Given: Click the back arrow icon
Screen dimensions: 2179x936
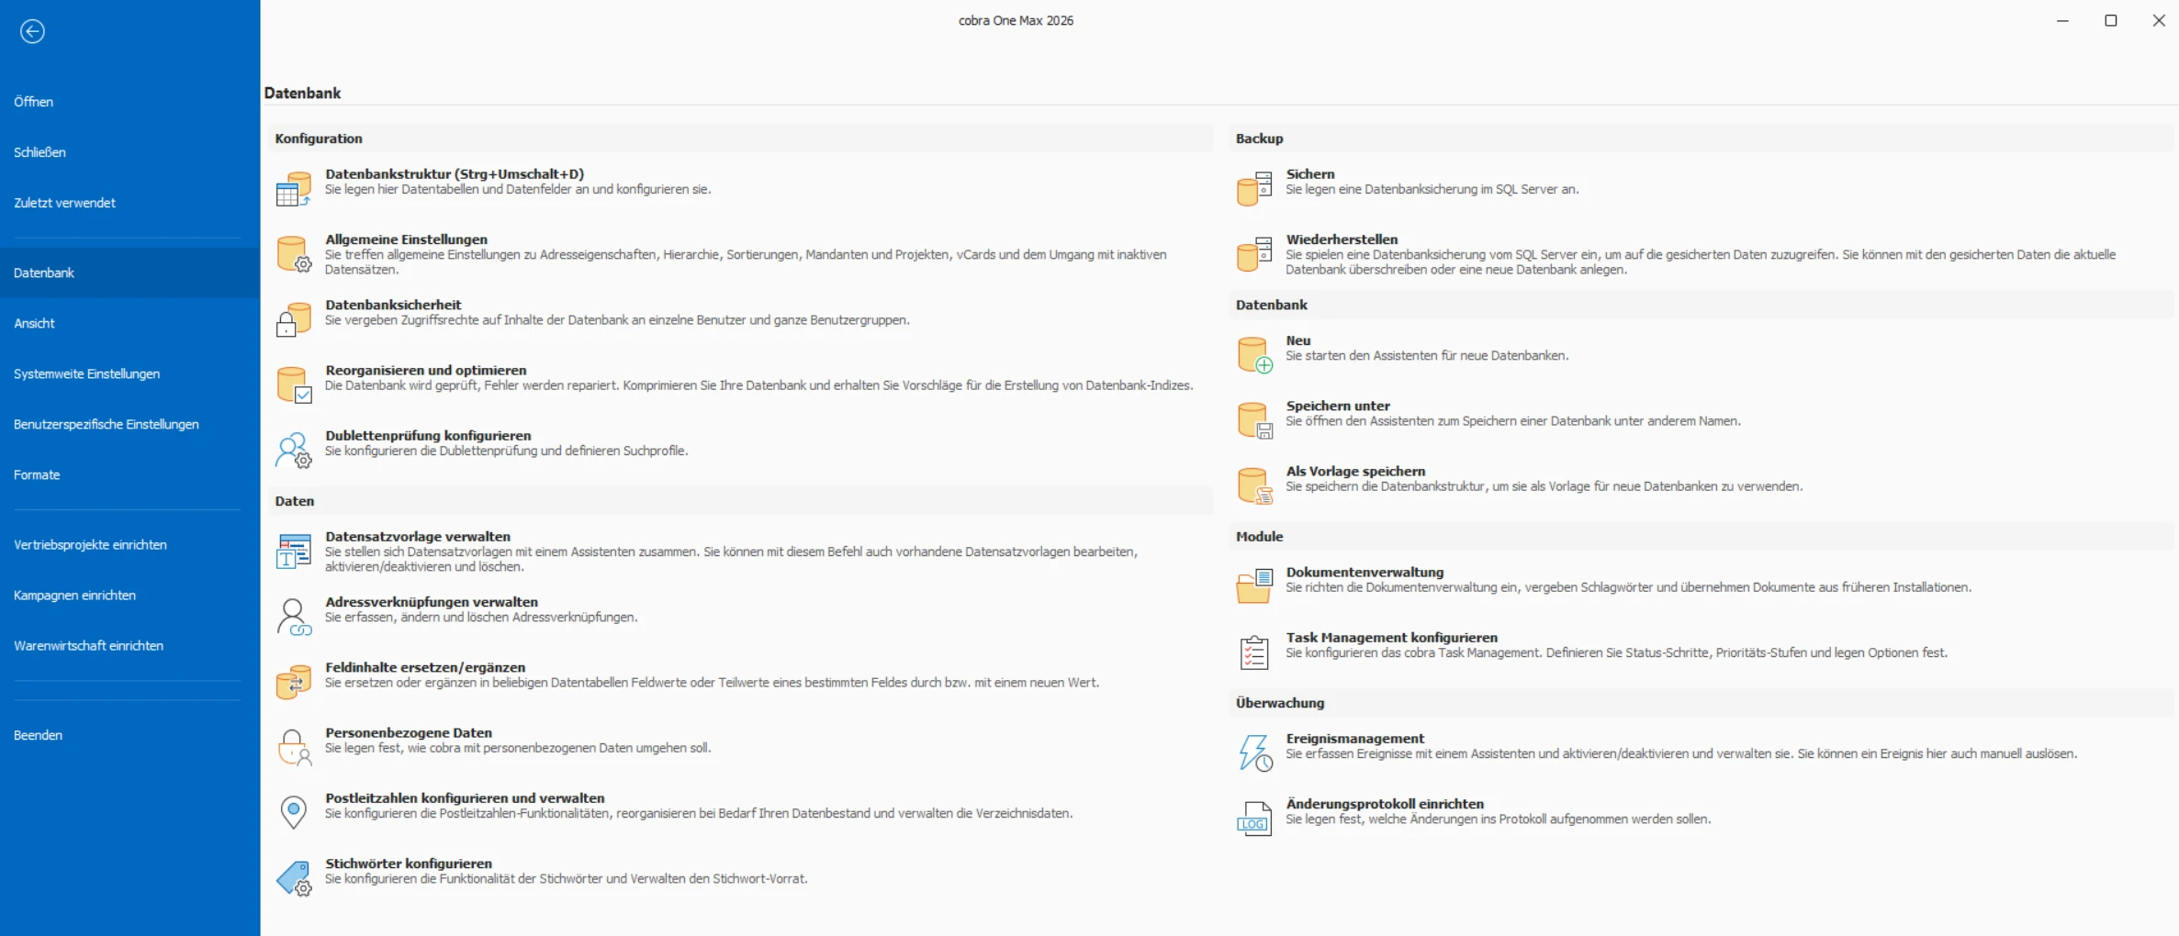Looking at the screenshot, I should [x=32, y=32].
